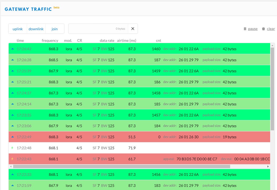
Task: Click the "CR" column header
Action: [x=80, y=40]
